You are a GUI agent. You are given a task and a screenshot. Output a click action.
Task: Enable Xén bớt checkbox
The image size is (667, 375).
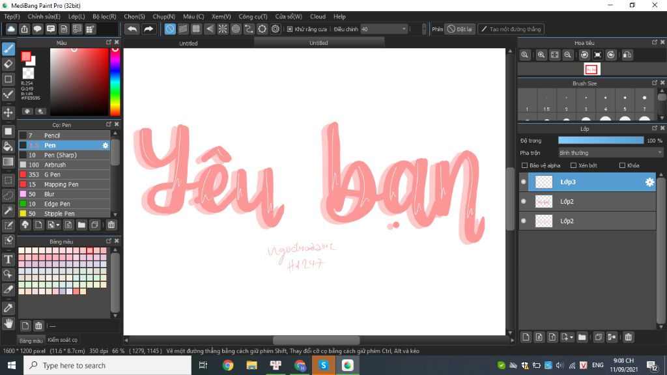(573, 165)
